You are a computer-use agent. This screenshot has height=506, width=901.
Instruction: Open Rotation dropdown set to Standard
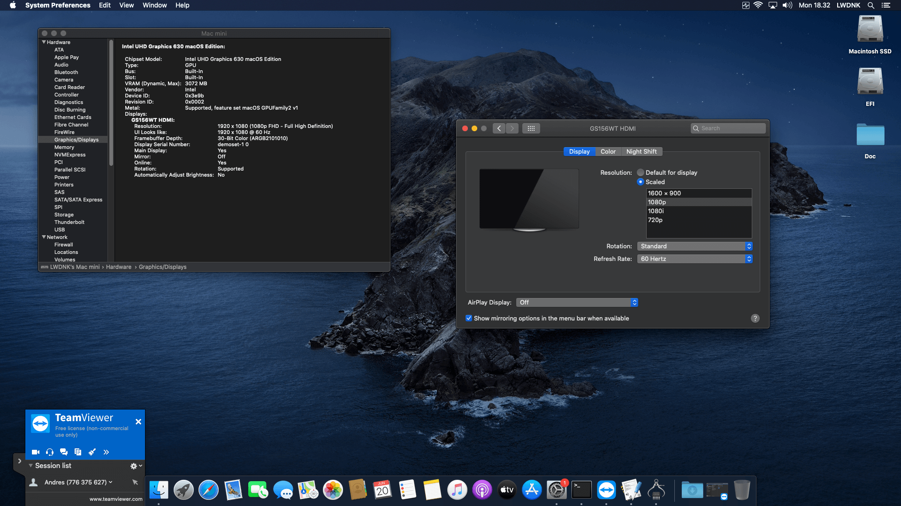click(695, 246)
